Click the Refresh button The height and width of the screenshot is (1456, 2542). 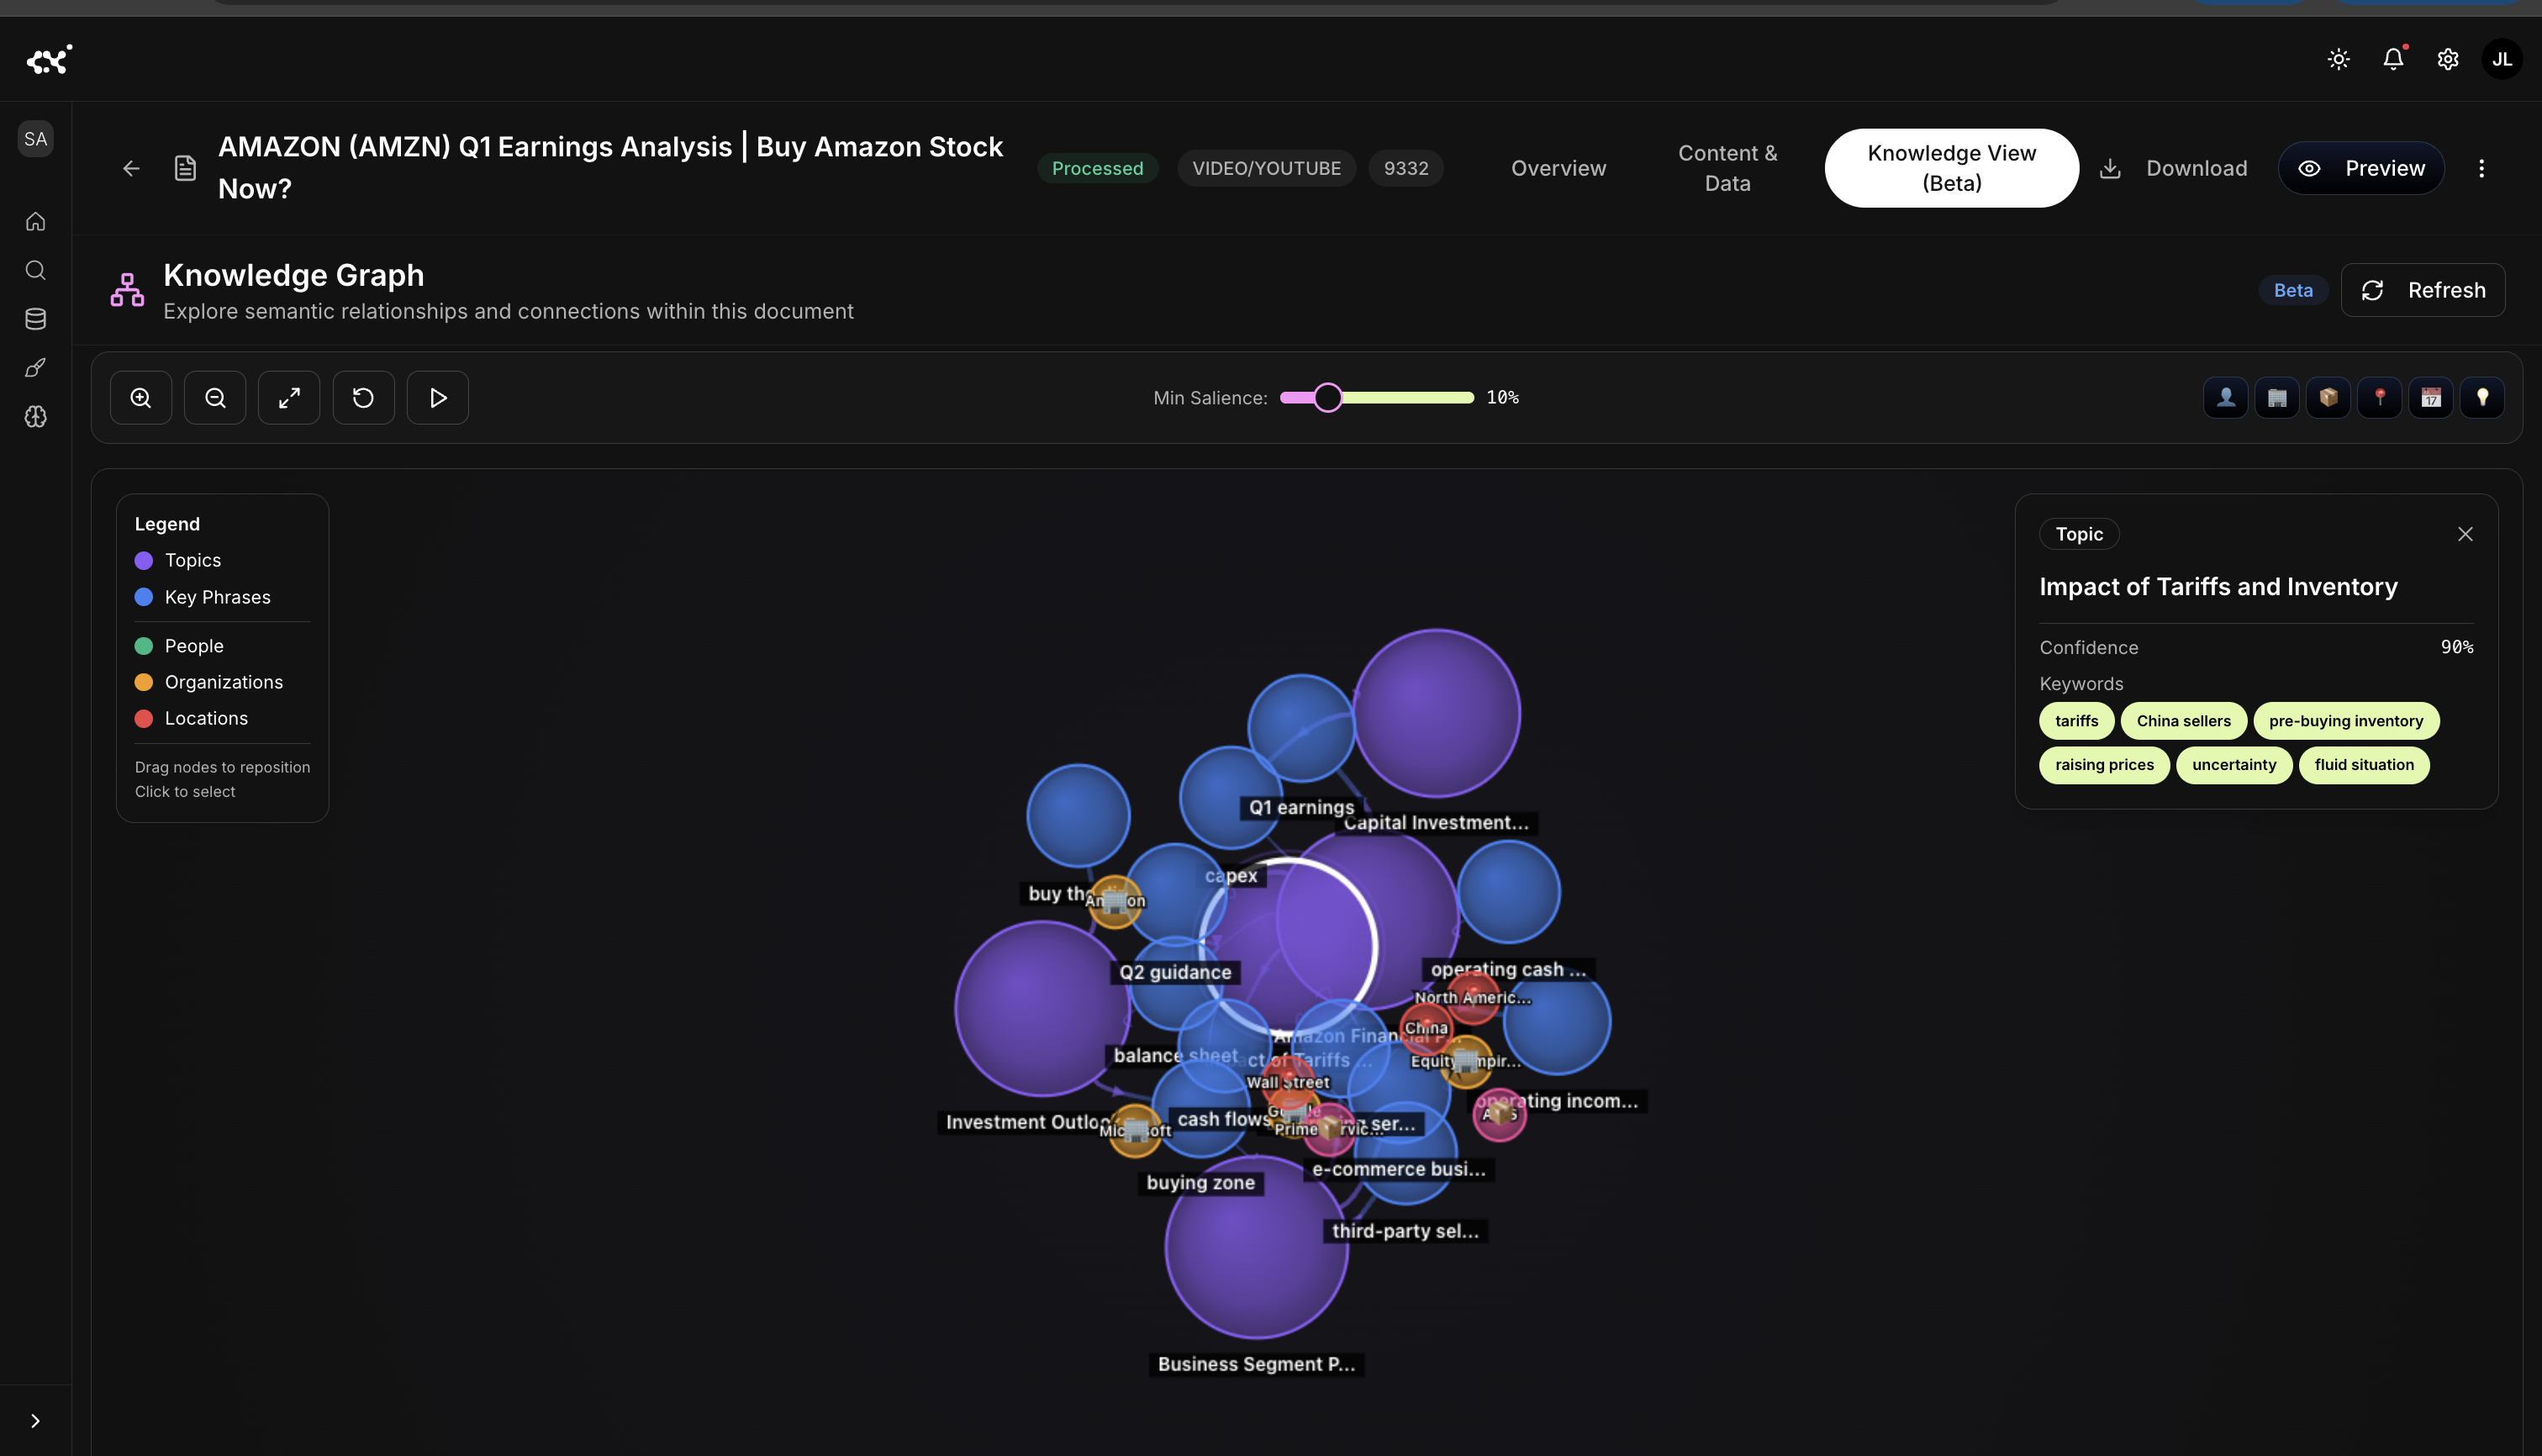pyautogui.click(x=2423, y=290)
